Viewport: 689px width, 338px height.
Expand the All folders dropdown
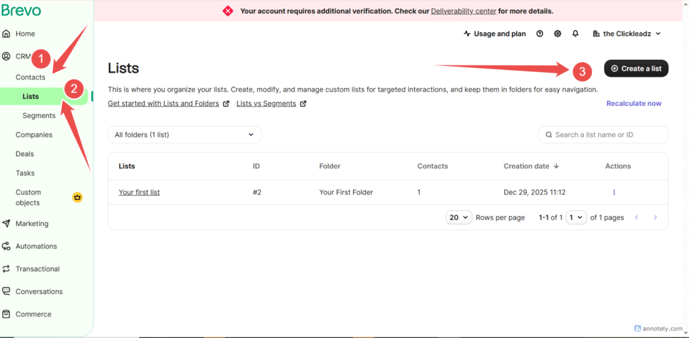tap(184, 135)
